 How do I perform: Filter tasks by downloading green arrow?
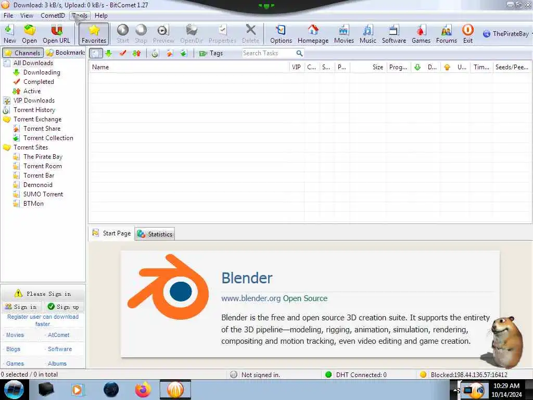(x=109, y=53)
